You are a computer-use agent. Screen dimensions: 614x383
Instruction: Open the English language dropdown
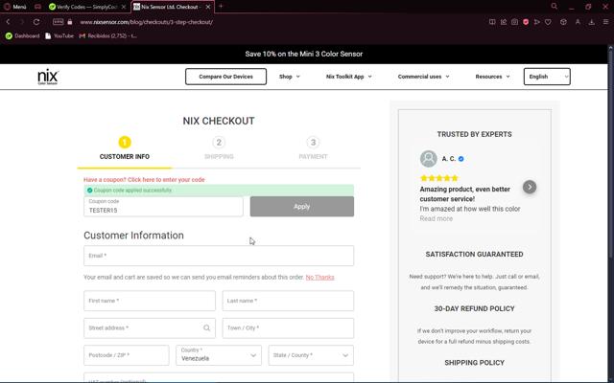547,77
